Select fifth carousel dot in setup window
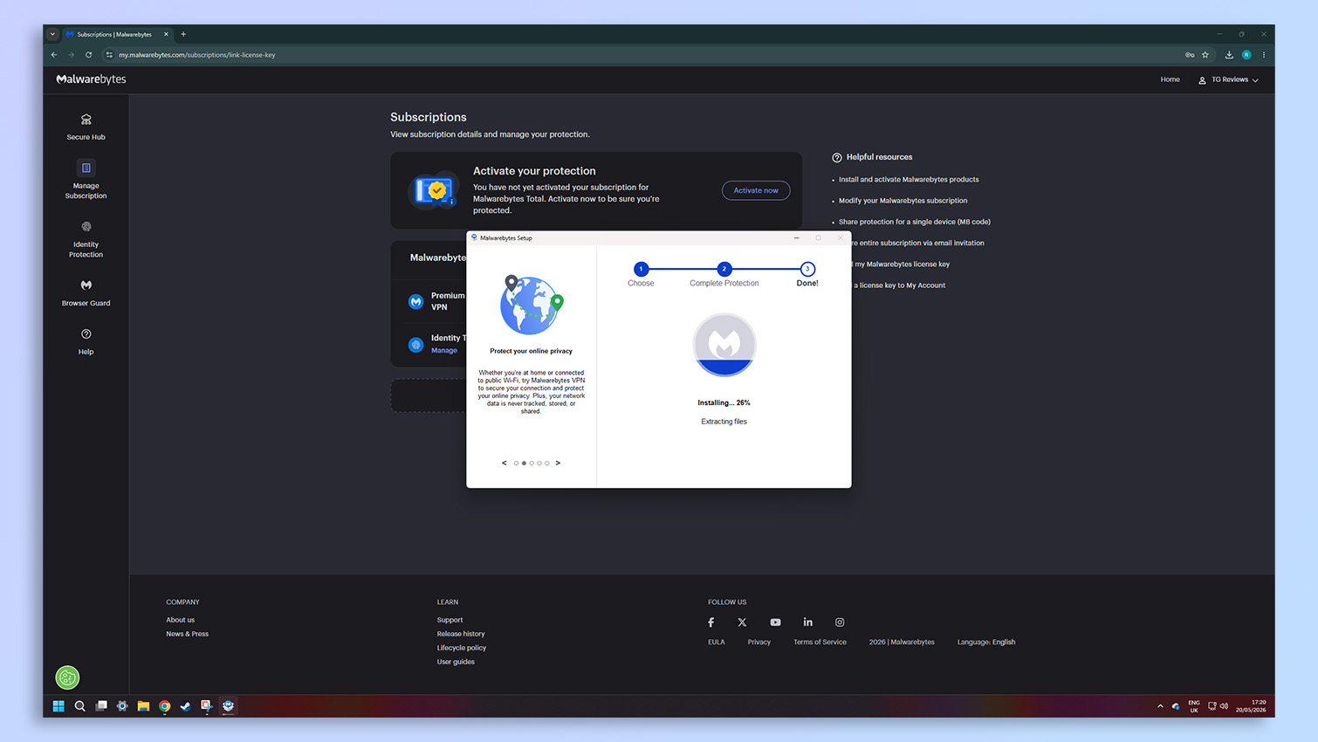1318x742 pixels. coord(547,464)
